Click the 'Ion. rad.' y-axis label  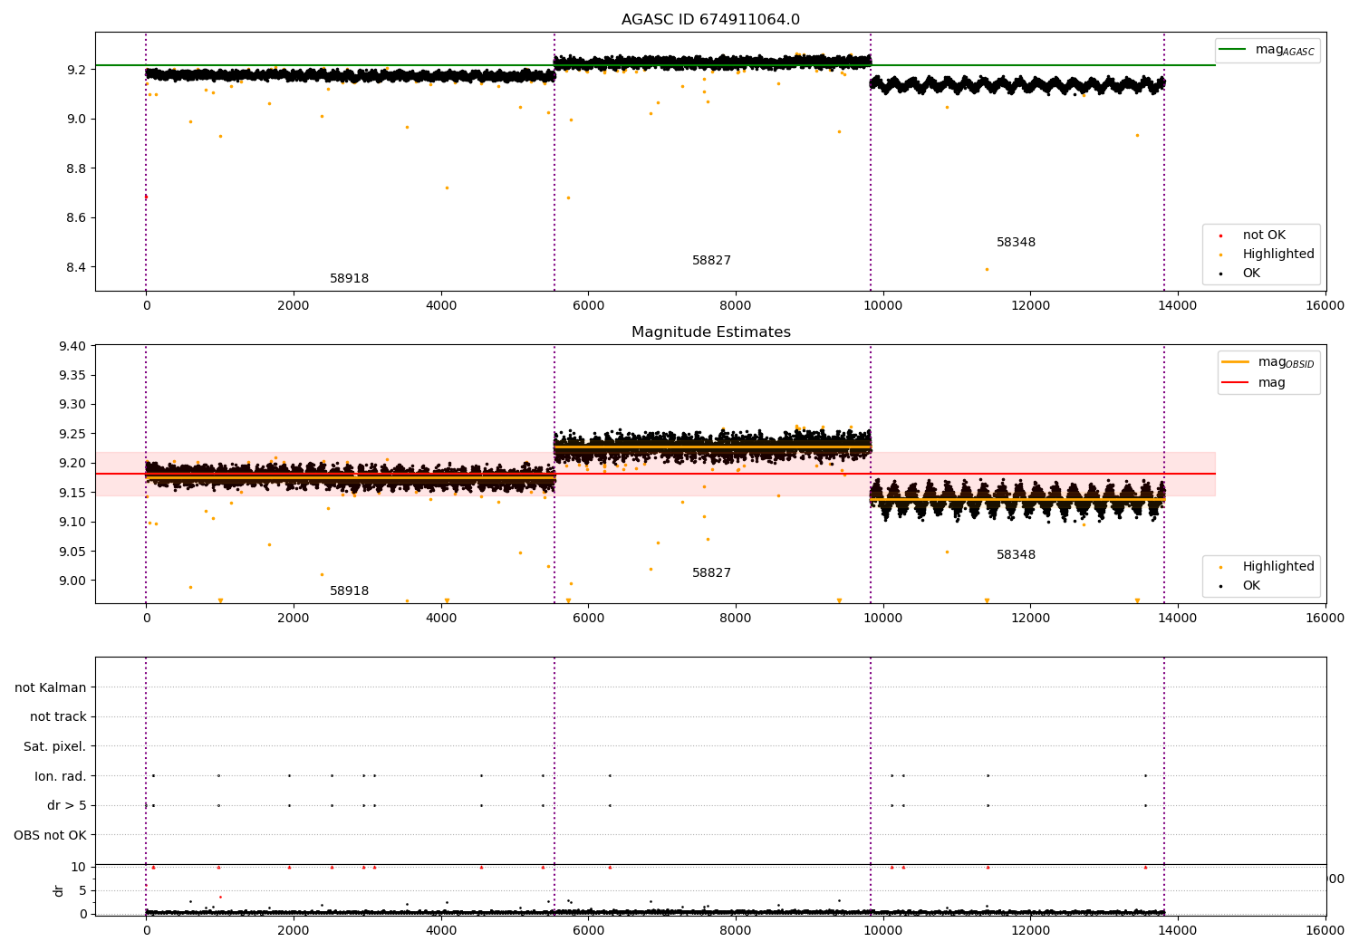[61, 776]
